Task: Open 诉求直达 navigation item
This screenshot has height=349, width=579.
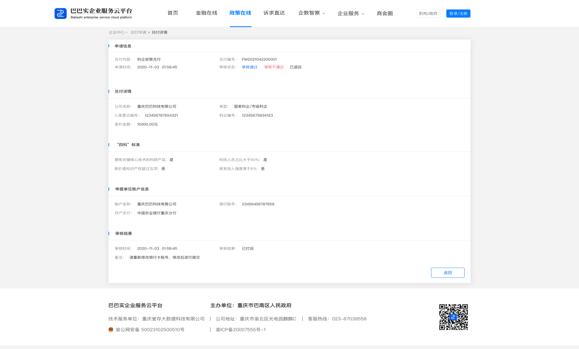Action: click(274, 13)
